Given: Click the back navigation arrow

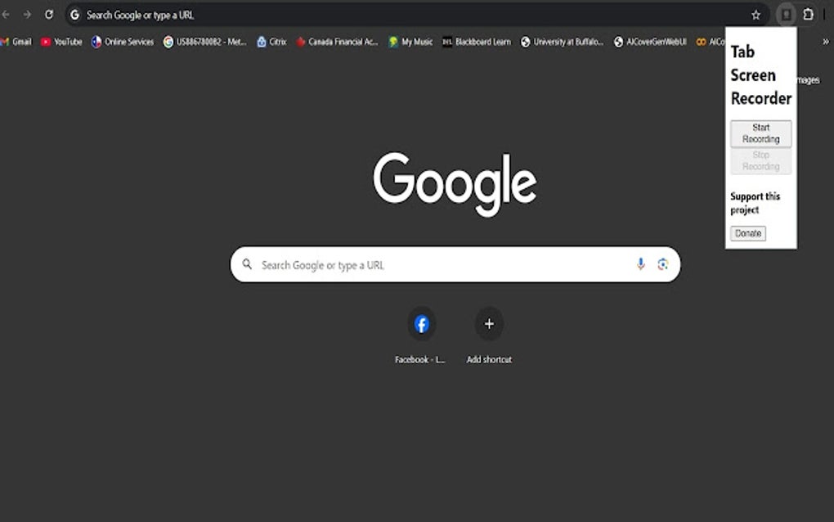Looking at the screenshot, I should click(8, 14).
